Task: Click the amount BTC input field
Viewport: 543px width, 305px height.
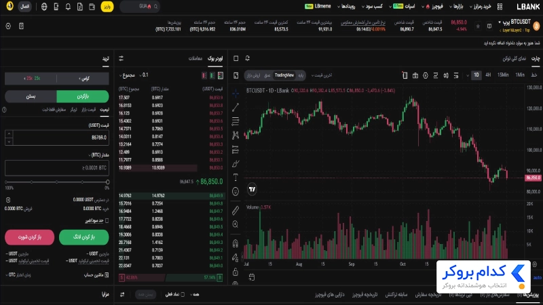Action: 57,167
